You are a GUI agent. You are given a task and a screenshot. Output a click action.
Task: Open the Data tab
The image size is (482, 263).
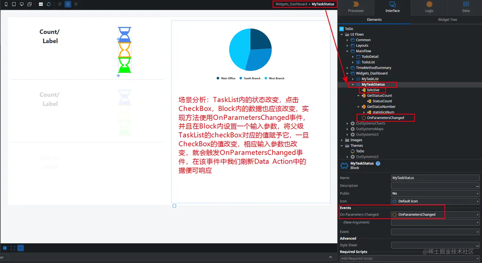[466, 7]
